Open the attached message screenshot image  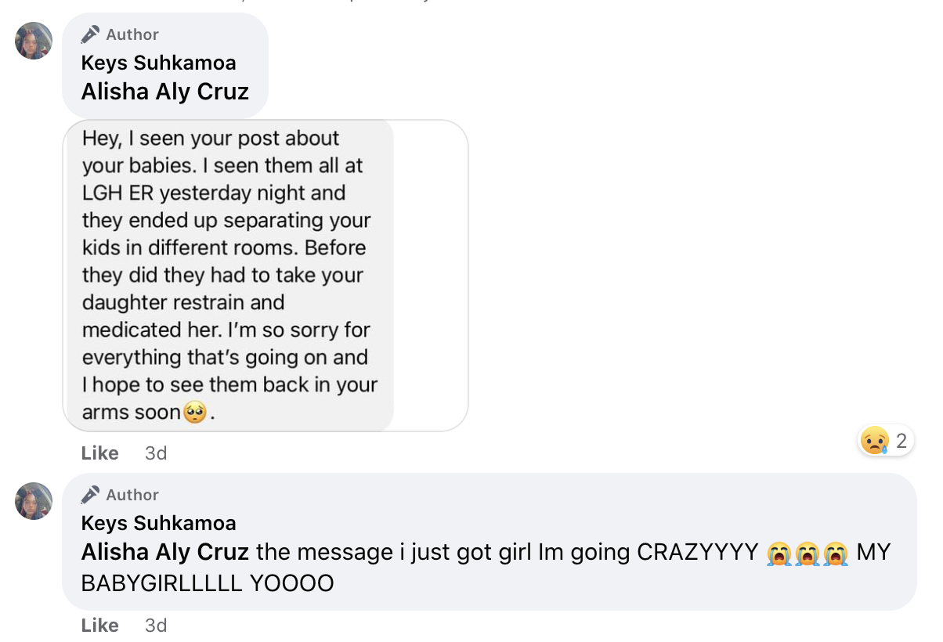click(266, 276)
